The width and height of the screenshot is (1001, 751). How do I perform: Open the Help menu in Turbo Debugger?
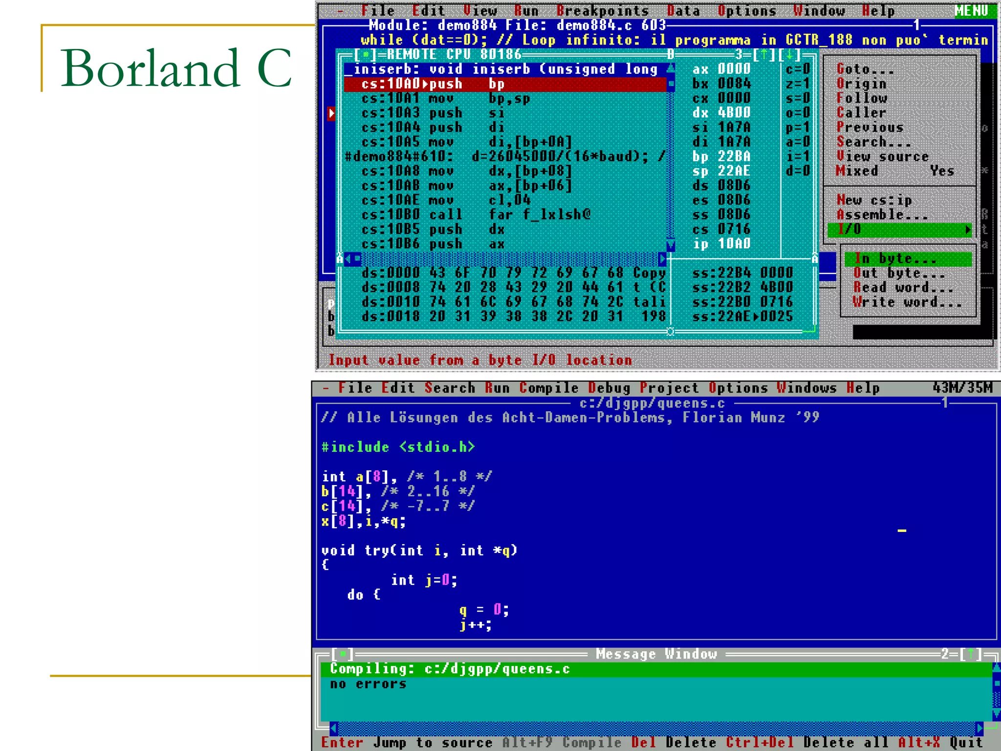point(878,10)
